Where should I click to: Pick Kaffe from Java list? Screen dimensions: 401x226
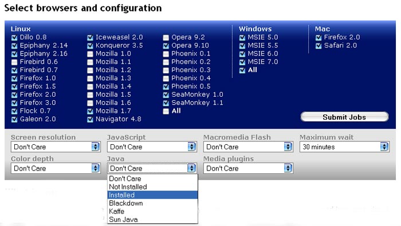(152, 211)
